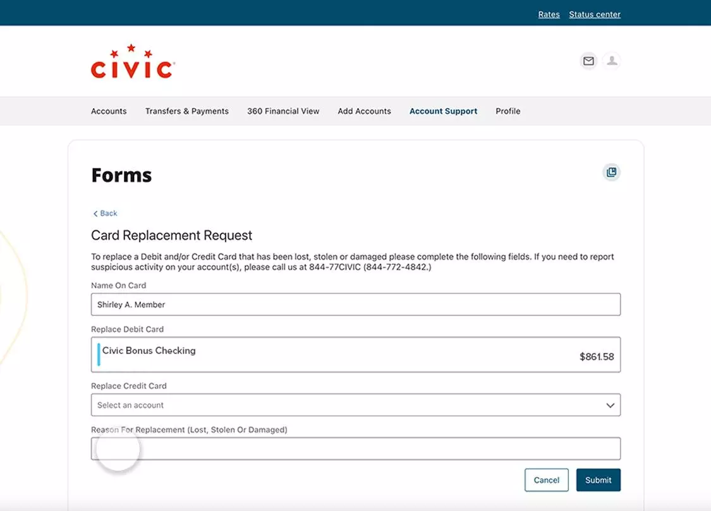Screen dimensions: 711x511
Task: Go to 360 Financial View
Action: (283, 111)
